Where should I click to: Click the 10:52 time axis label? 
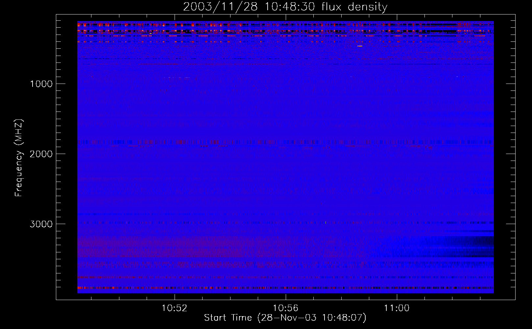pyautogui.click(x=175, y=308)
